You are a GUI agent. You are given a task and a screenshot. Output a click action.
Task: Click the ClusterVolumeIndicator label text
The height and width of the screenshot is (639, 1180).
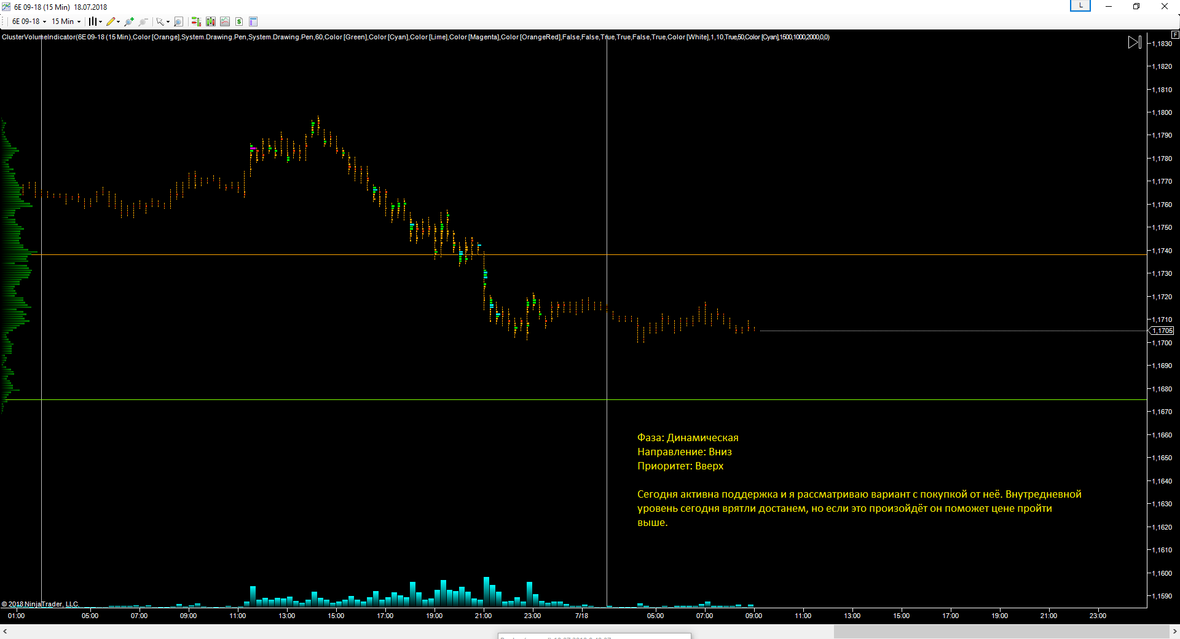415,37
